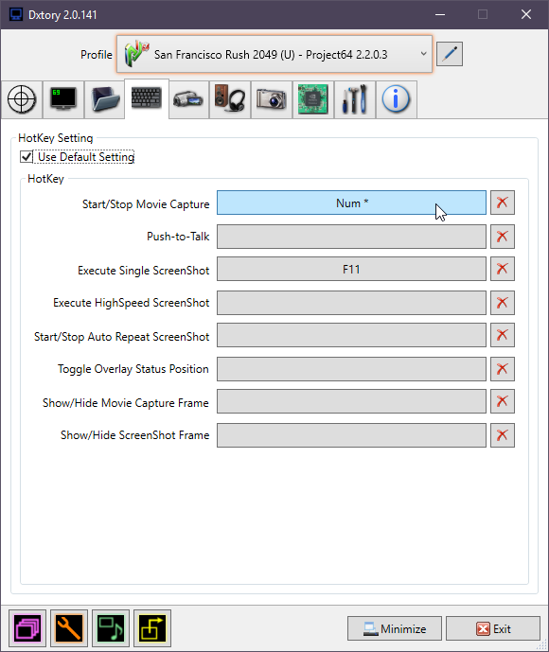This screenshot has width=549, height=652.
Task: Select the keyboard HotKey tab
Action: tap(147, 98)
